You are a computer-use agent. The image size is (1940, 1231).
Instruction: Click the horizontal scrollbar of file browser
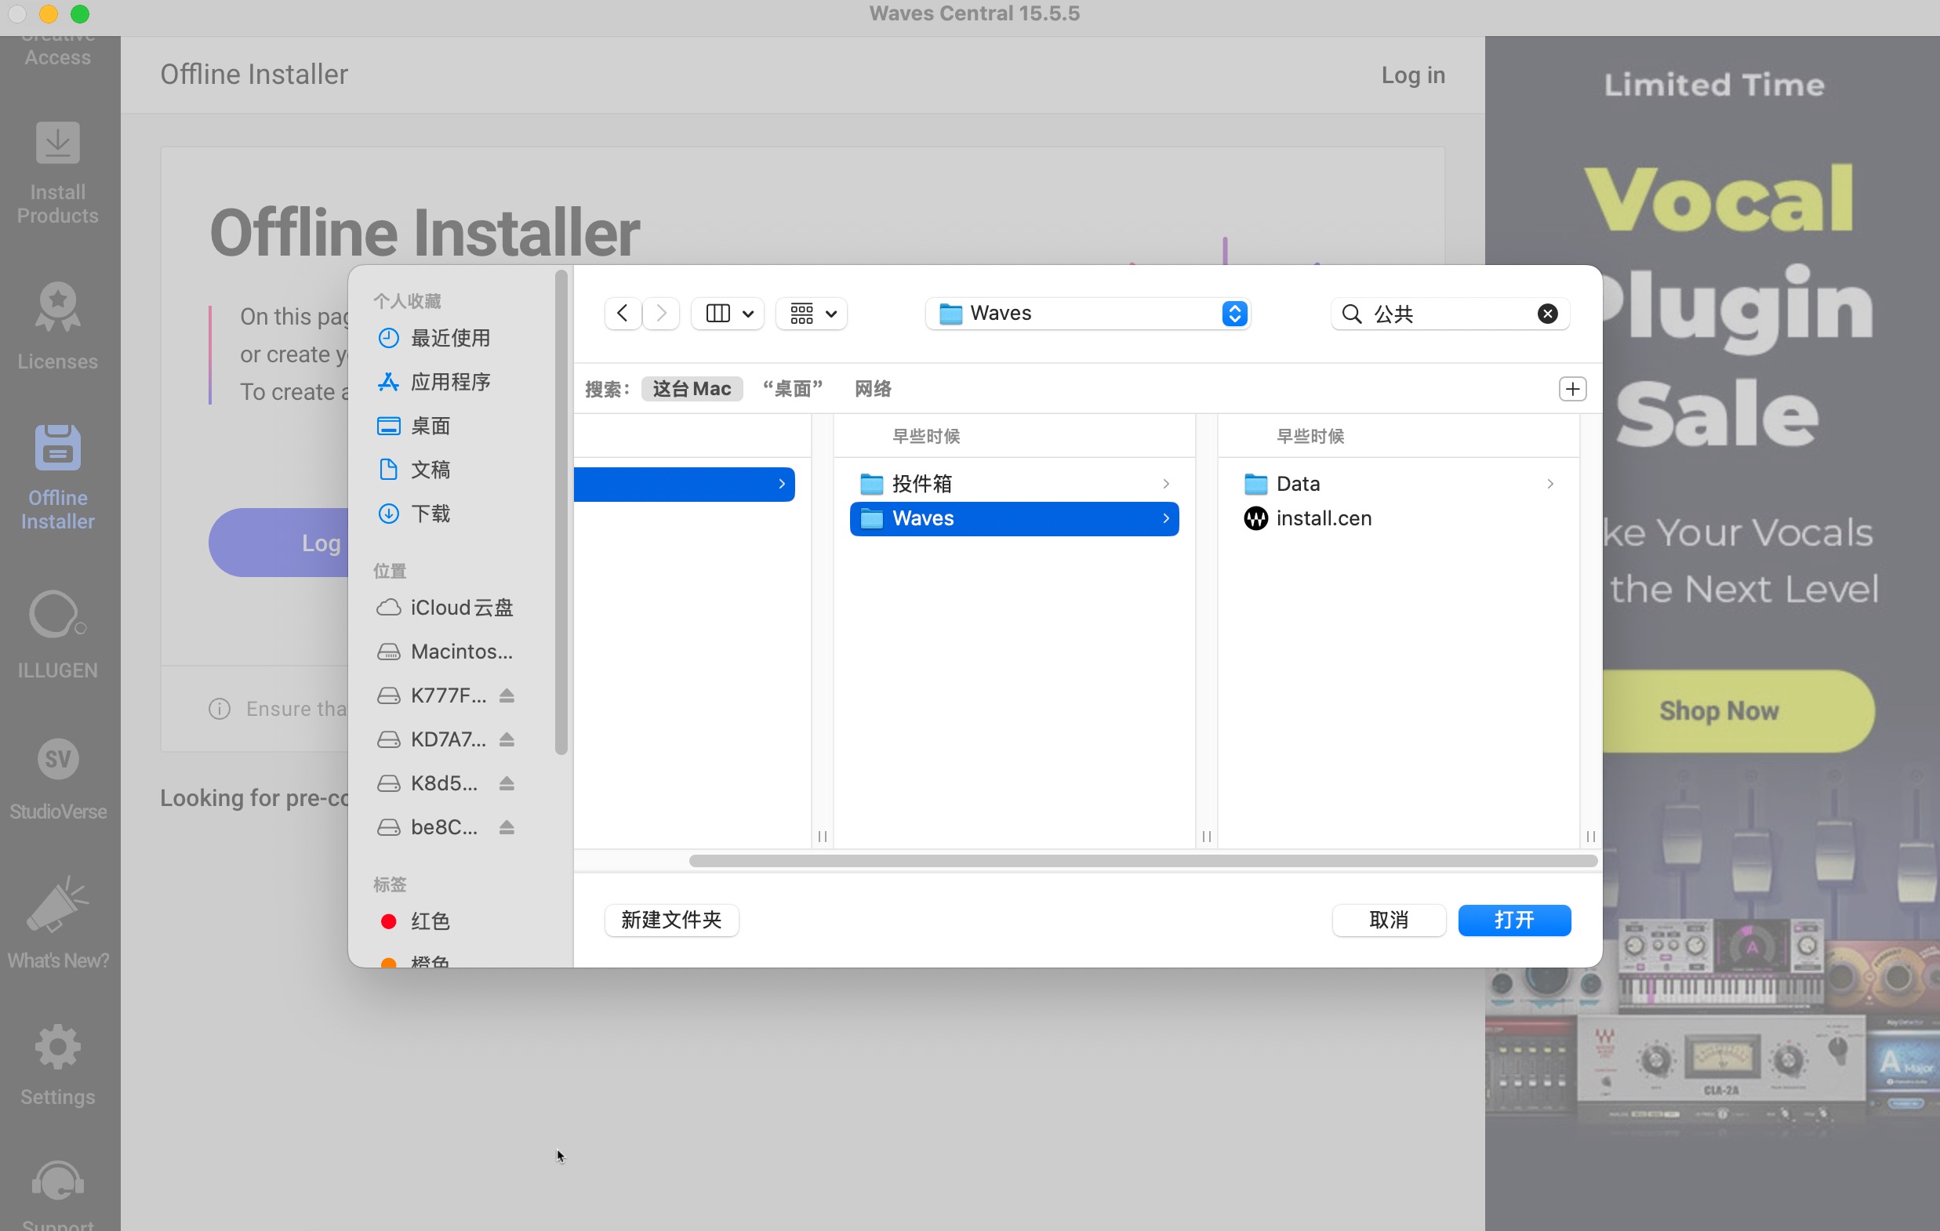pos(1143,860)
